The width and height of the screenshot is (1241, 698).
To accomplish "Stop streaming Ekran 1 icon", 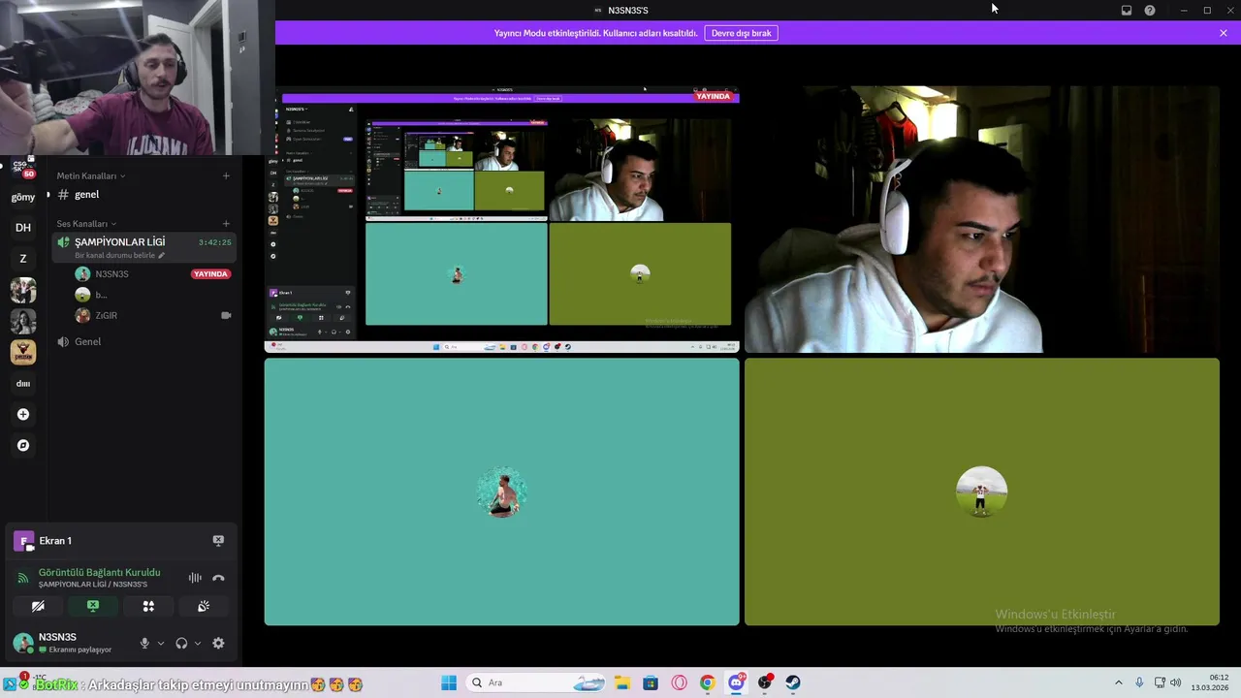I will coord(218,540).
